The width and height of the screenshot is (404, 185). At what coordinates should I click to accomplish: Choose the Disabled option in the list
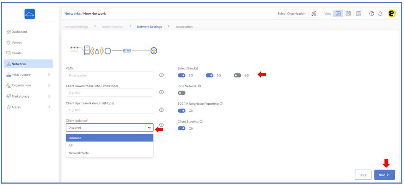tap(110, 138)
